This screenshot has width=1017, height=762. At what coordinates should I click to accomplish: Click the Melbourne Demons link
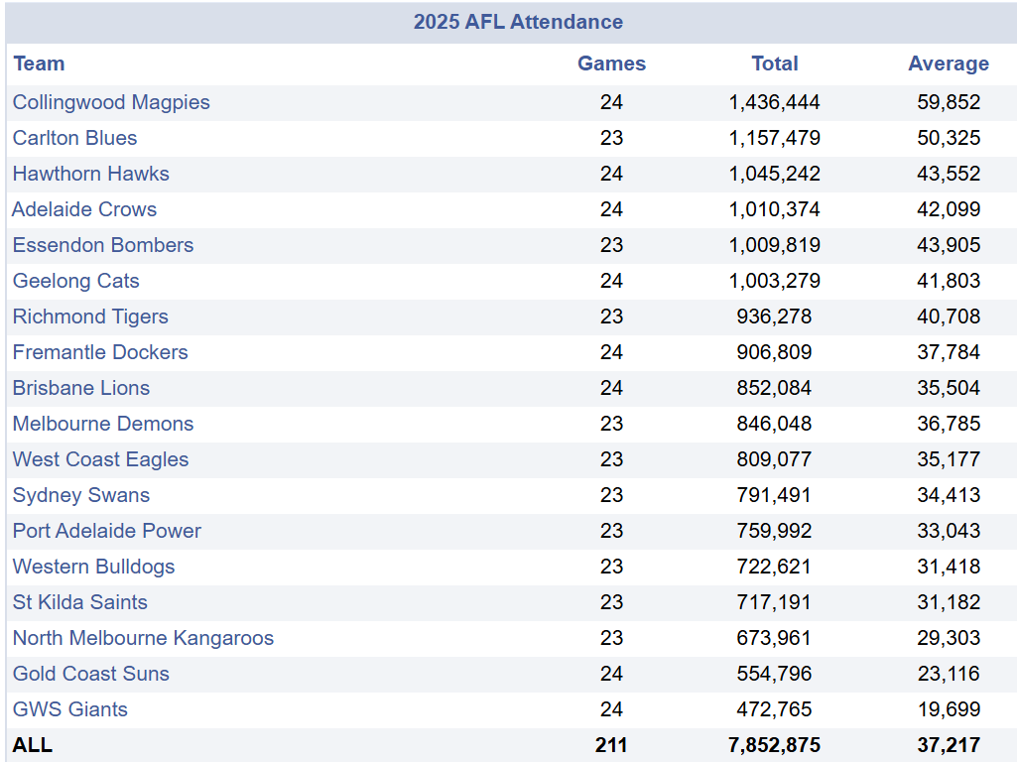tap(103, 424)
